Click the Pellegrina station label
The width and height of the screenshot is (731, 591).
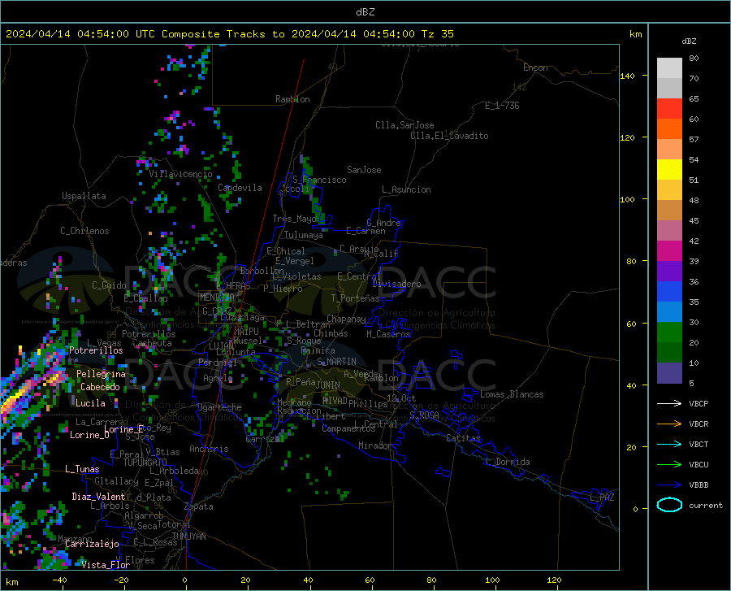102,374
